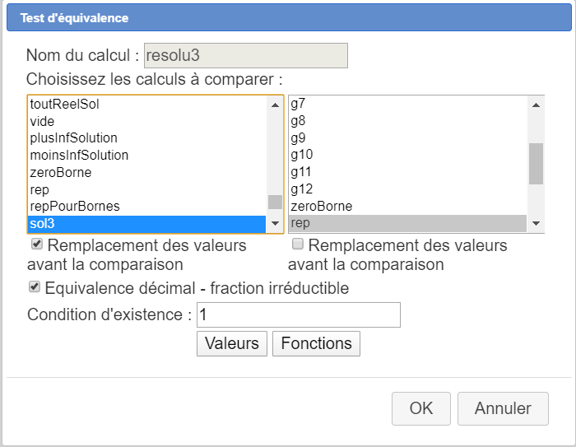Screen dimensions: 576x447
Task: Click the Condition d'existence input field
Action: (x=299, y=314)
